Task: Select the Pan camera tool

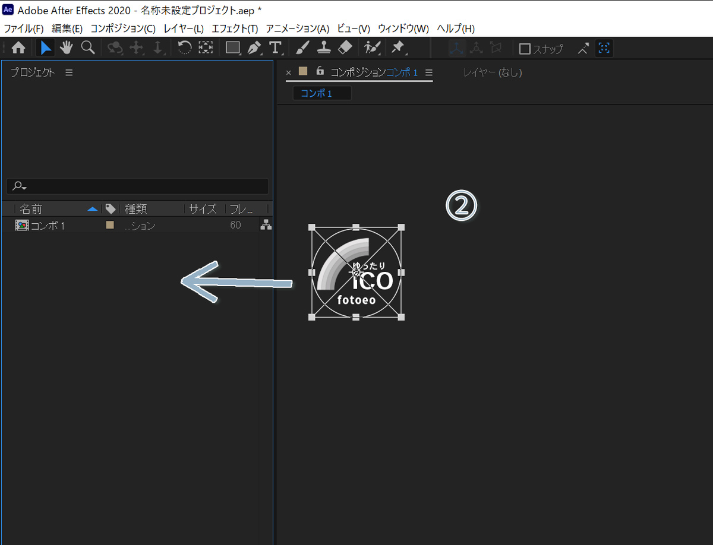Action: coord(137,48)
